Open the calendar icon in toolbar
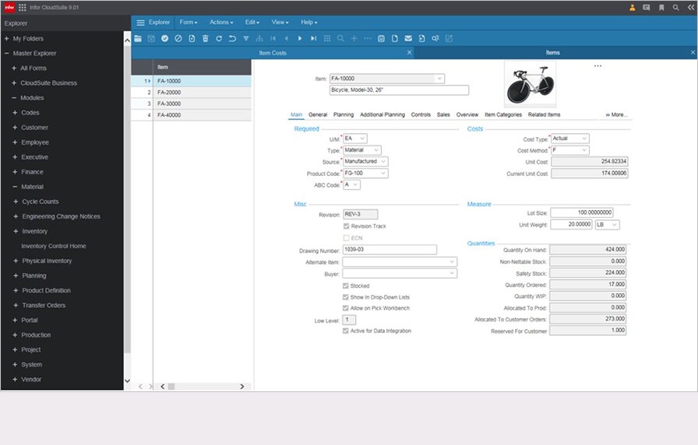This screenshot has height=445, width=698. tap(381, 38)
